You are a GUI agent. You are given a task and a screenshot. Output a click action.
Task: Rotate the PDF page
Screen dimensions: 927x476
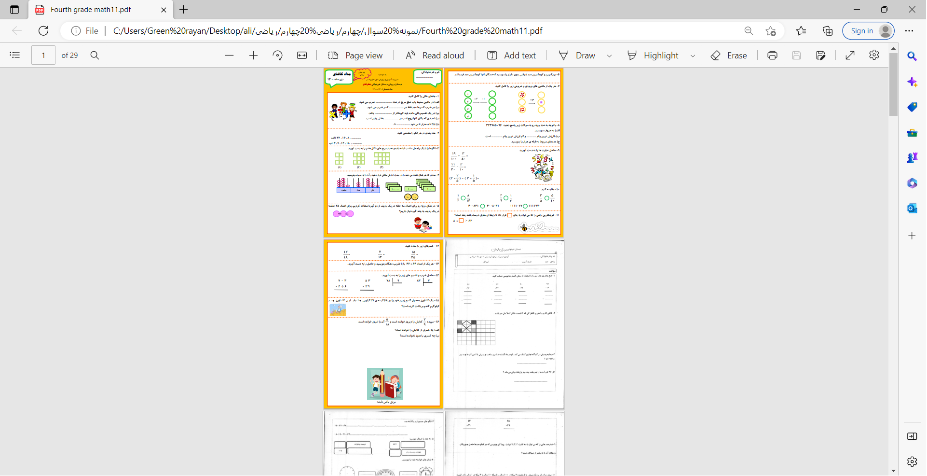(278, 56)
